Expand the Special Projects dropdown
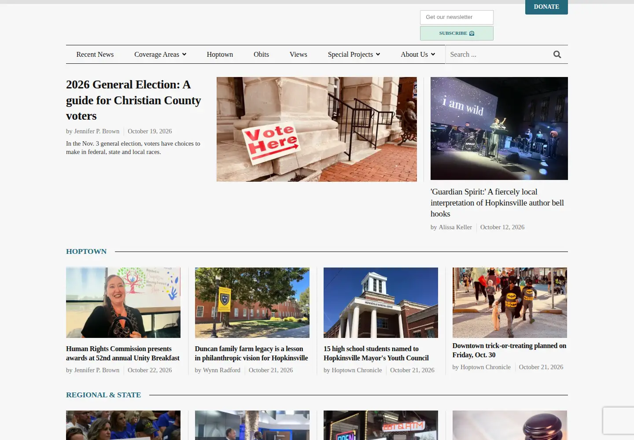 pos(354,55)
